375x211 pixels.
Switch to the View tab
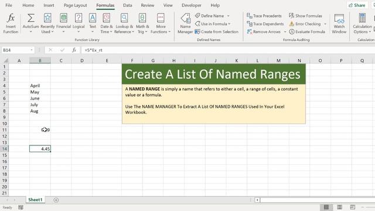168,5
